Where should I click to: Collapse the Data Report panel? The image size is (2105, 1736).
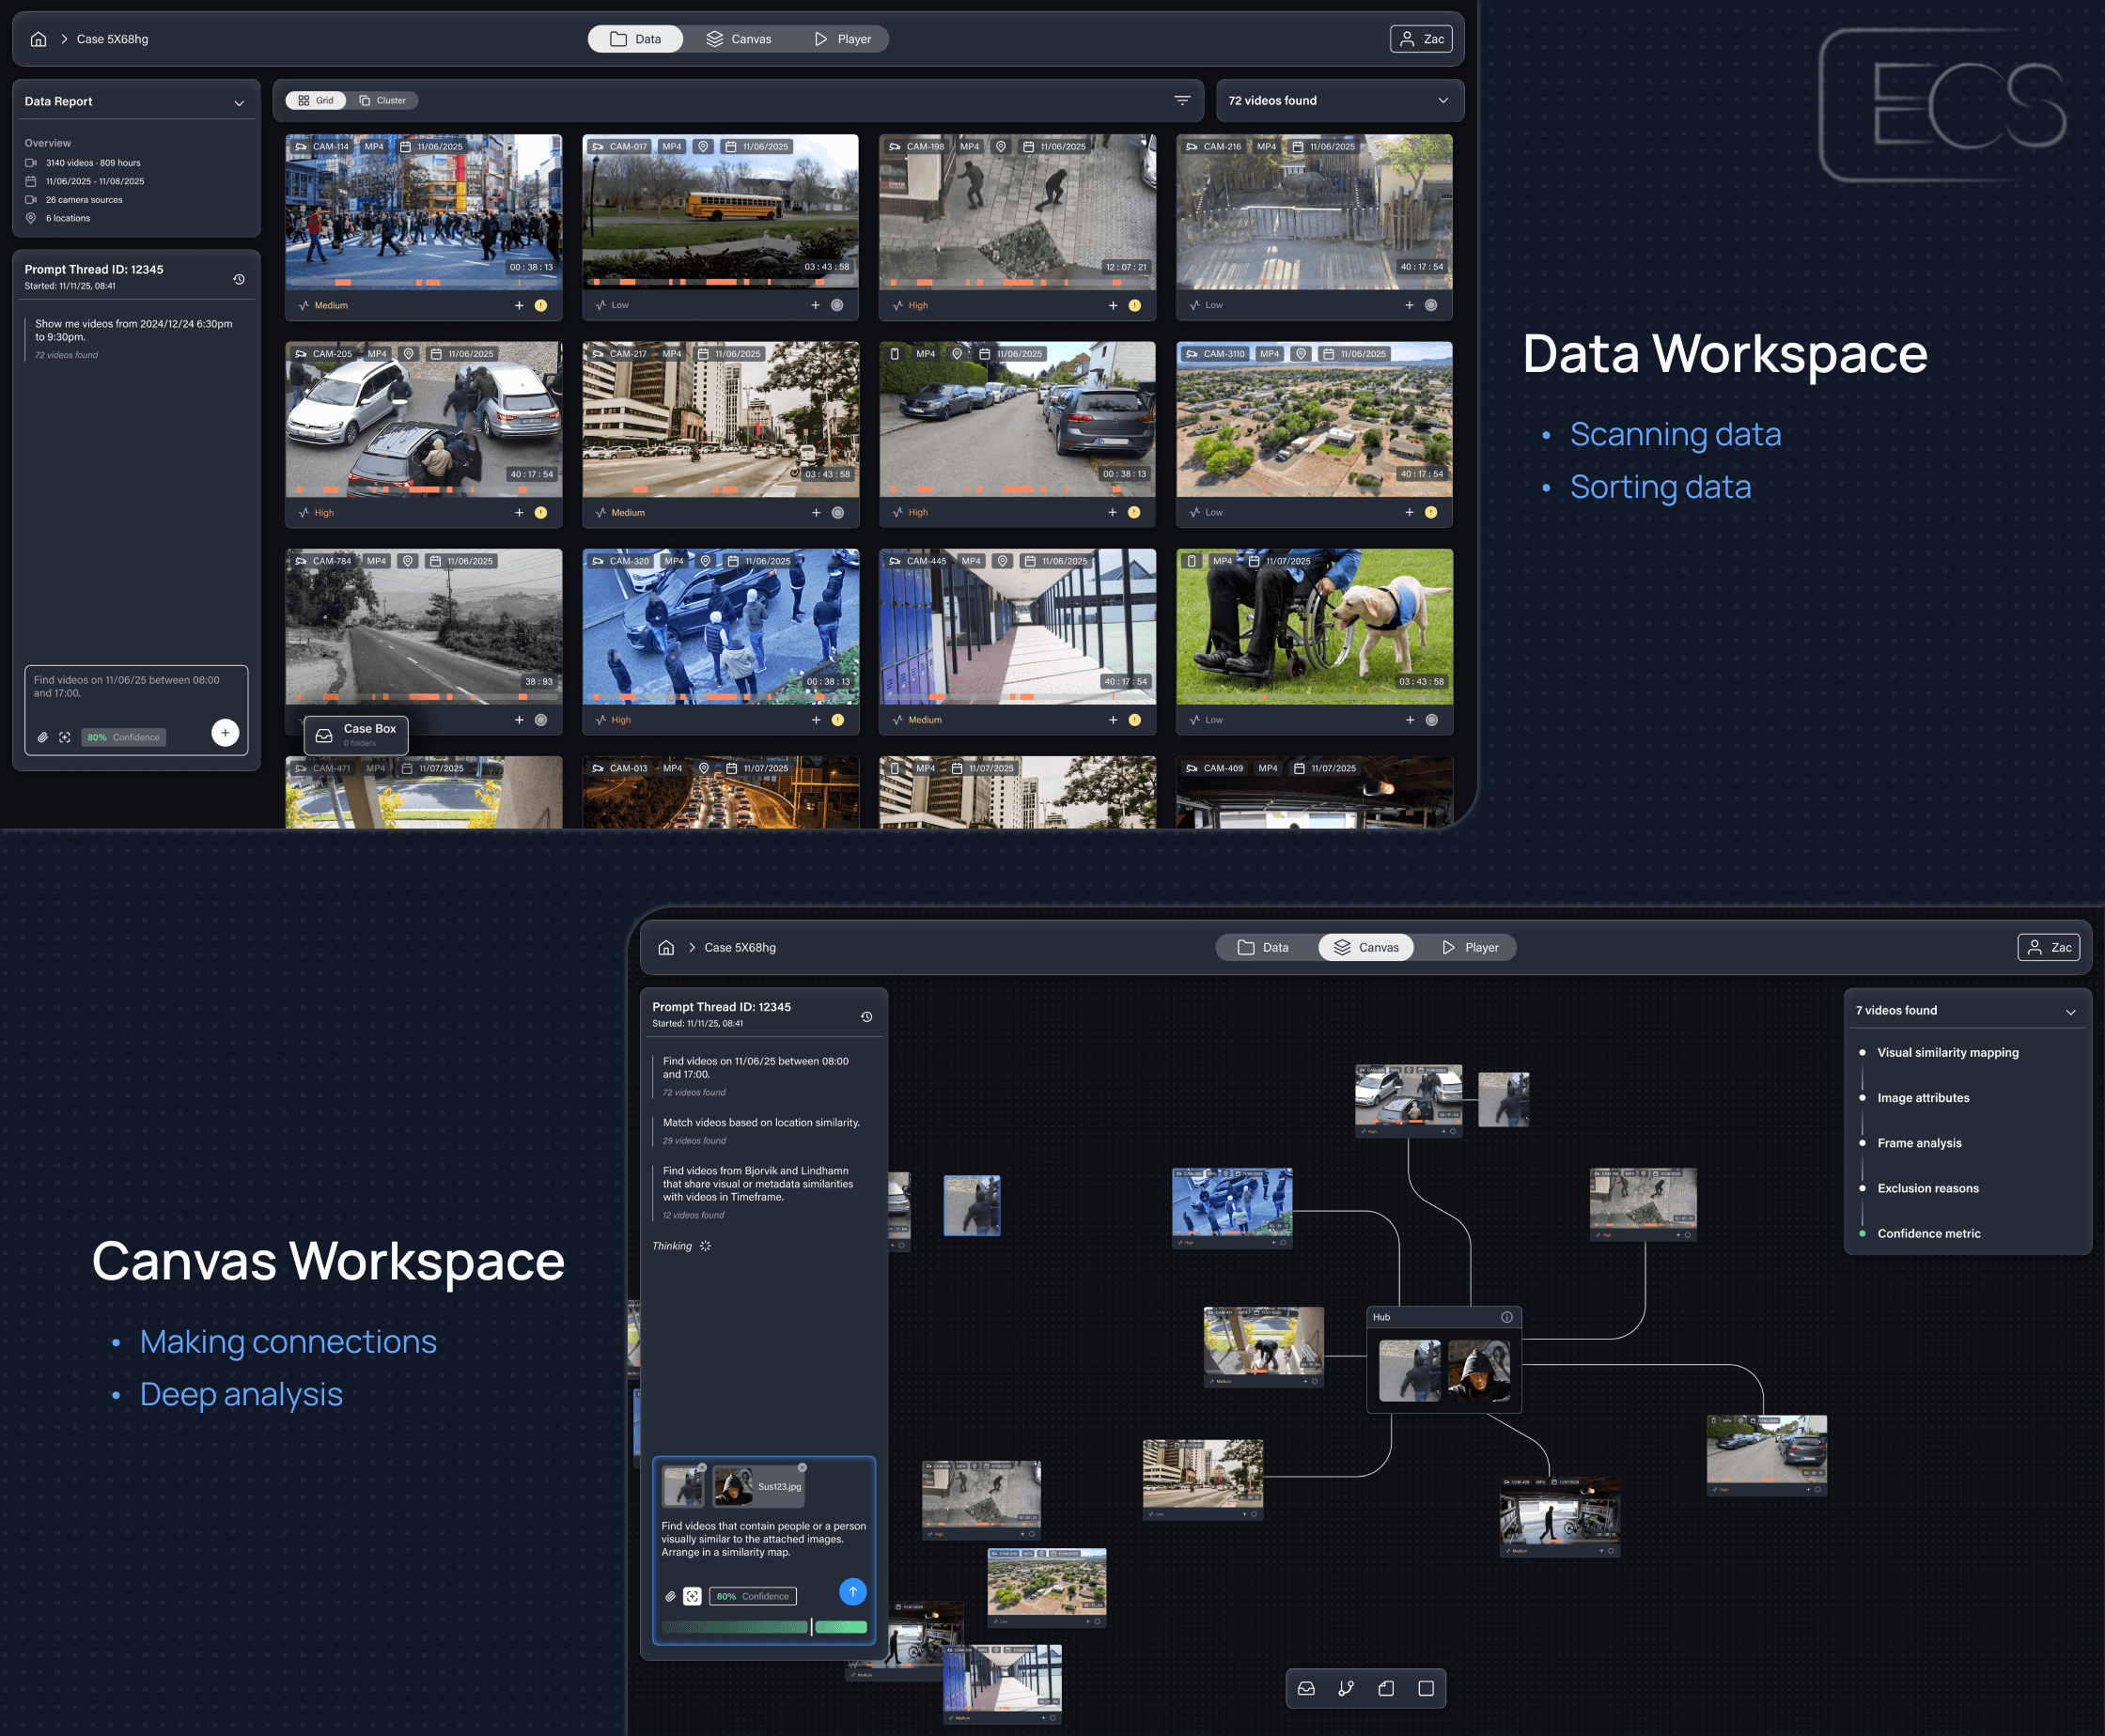(x=238, y=103)
